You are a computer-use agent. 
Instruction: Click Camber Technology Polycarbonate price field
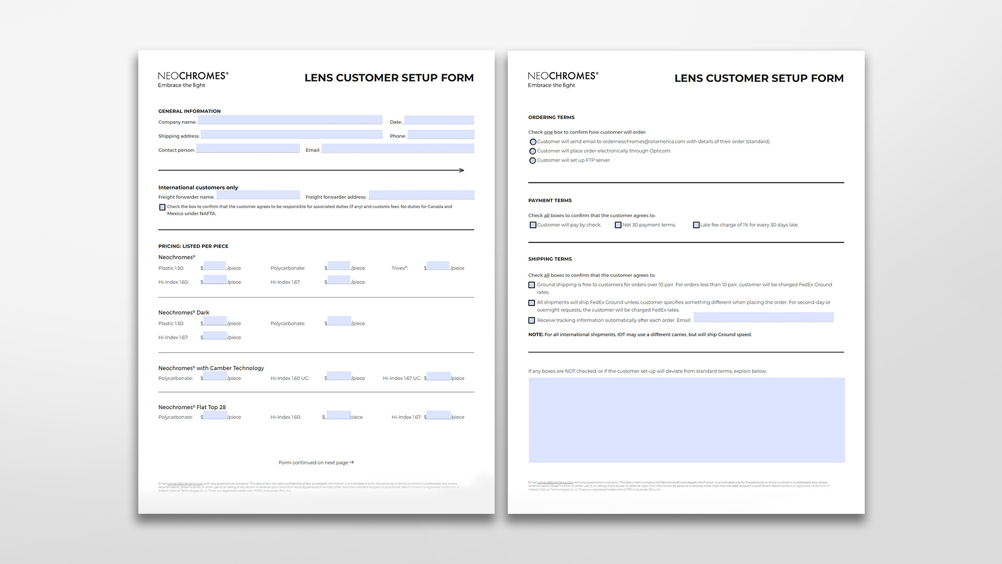pyautogui.click(x=214, y=376)
